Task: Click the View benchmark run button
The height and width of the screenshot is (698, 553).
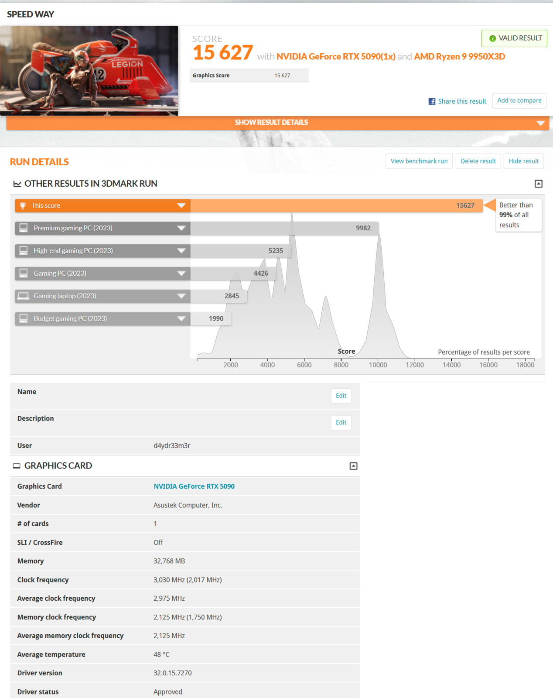Action: click(x=419, y=161)
